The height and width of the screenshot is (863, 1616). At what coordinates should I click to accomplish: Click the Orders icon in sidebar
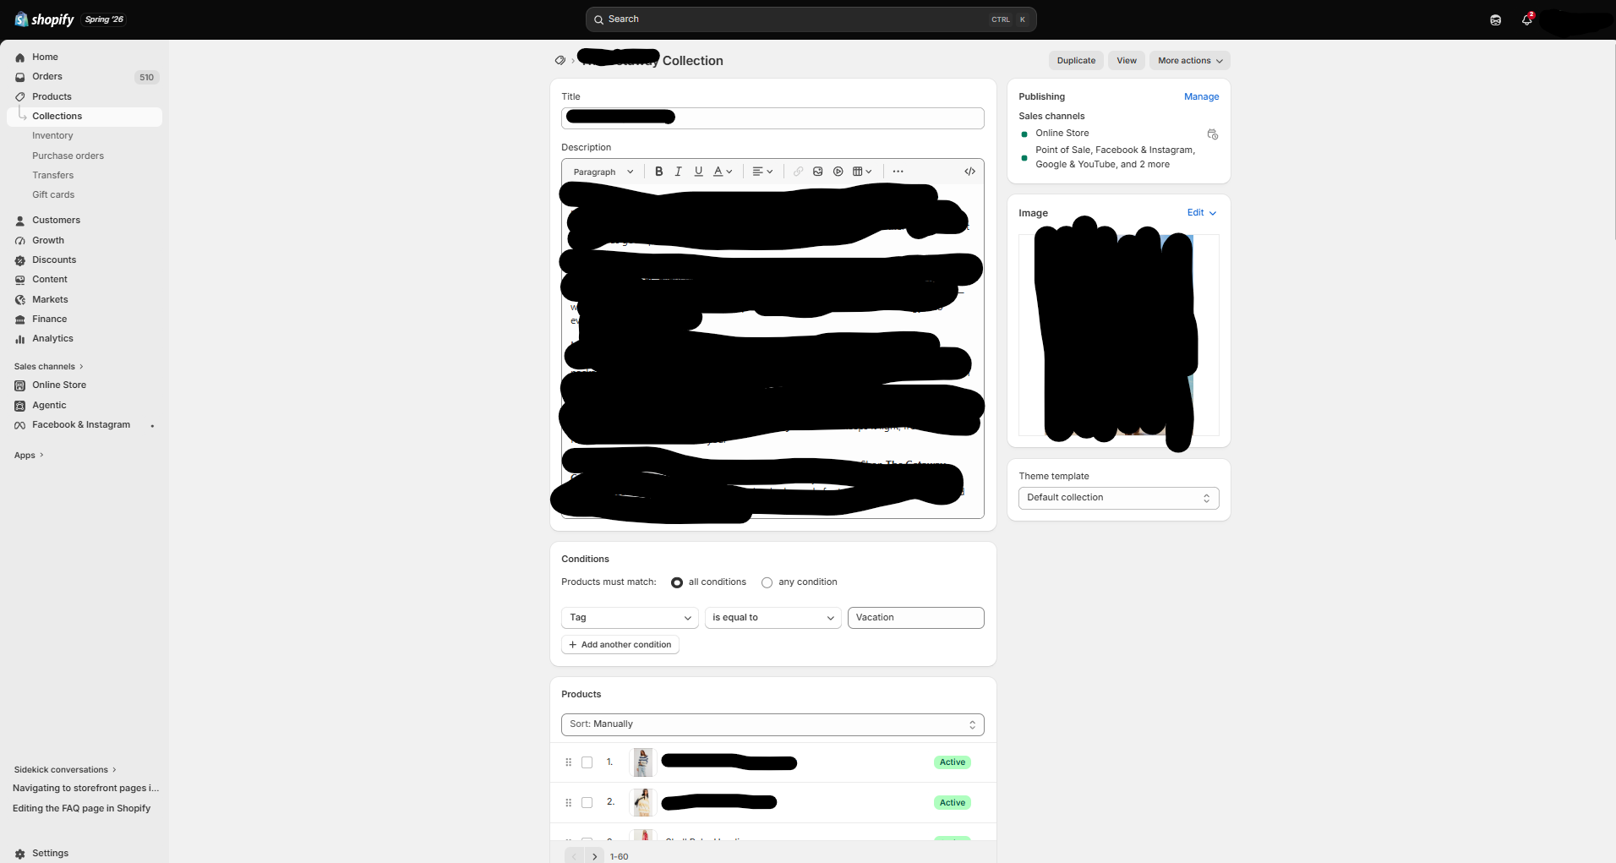20,77
